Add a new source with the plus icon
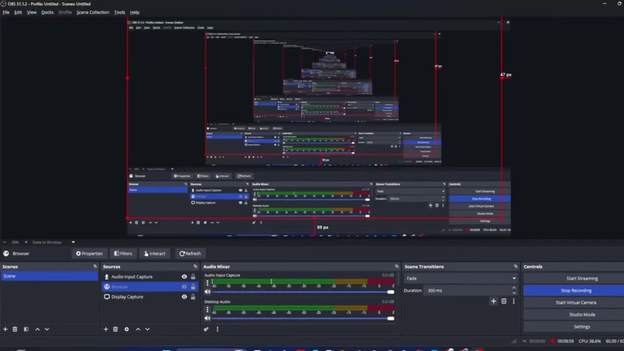This screenshot has width=624, height=351. point(106,329)
